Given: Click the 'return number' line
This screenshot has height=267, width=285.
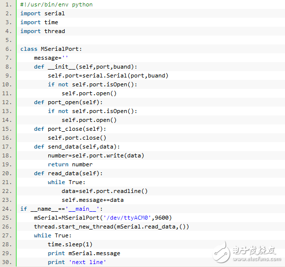Looking at the screenshot, I should pos(70,165).
